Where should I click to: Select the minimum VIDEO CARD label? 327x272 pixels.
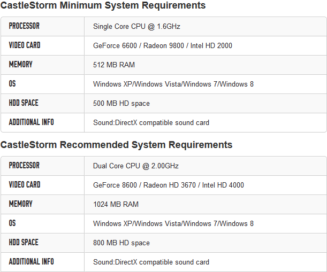tap(25, 45)
